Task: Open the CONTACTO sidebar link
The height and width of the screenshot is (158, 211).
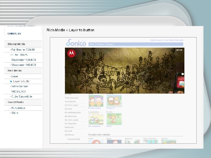Action: point(14,34)
